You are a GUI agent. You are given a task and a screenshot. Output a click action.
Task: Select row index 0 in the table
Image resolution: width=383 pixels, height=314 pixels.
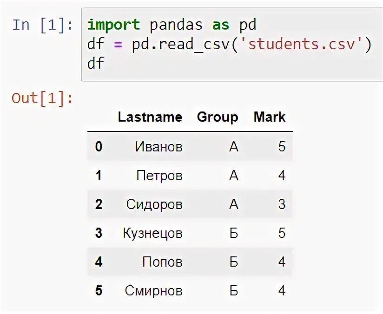coord(99,147)
